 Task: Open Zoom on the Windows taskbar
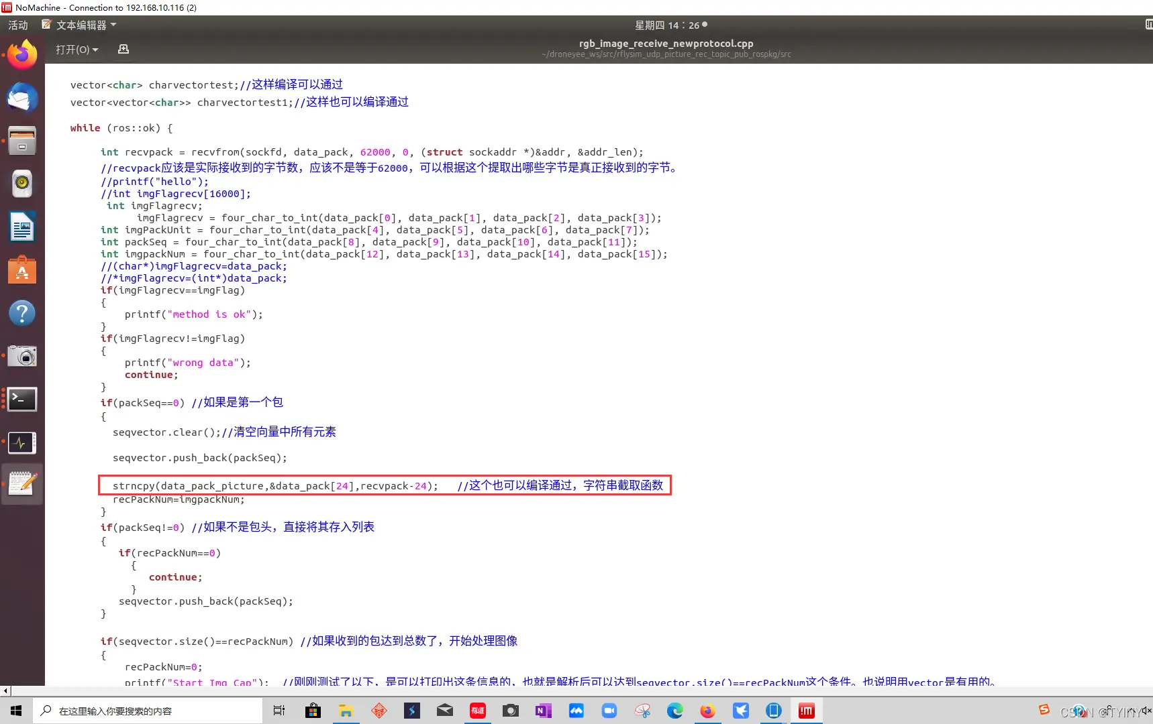[609, 711]
